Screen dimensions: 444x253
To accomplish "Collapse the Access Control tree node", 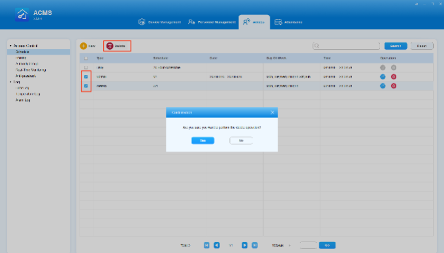I will [x=10, y=46].
